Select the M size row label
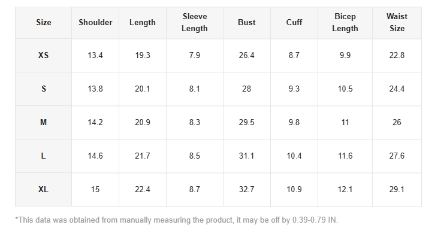Viewport: 444px width, 240px height. click(x=43, y=123)
